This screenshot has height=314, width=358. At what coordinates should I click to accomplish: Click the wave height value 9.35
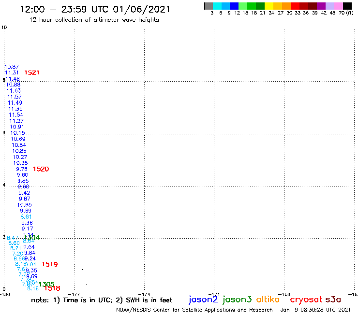31,271
